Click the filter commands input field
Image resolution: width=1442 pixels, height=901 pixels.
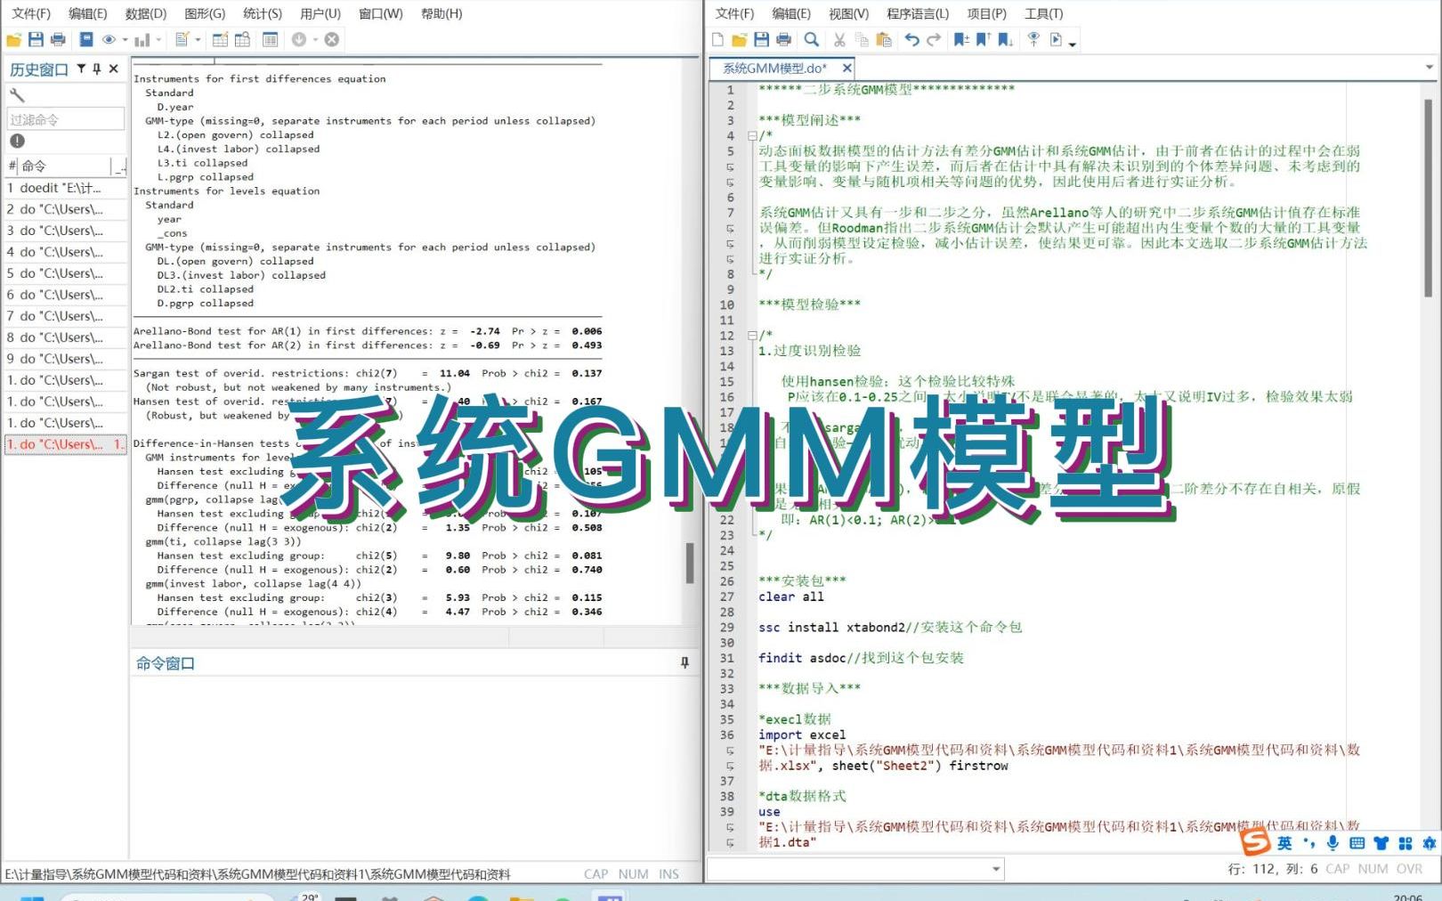point(66,119)
